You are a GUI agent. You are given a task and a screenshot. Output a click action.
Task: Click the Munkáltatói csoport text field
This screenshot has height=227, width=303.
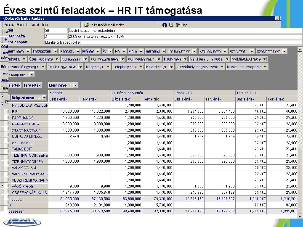[173, 42]
